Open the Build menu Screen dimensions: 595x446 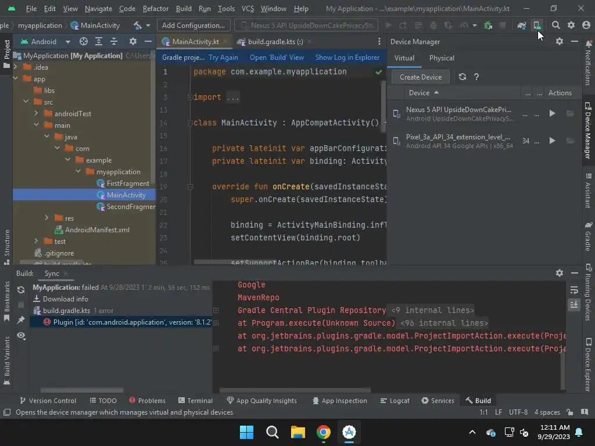(x=184, y=8)
